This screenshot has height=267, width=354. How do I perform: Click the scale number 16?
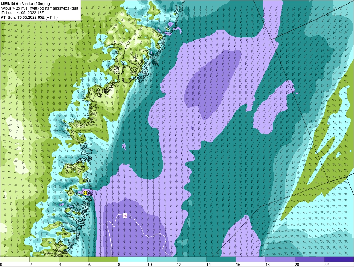pos(238,265)
